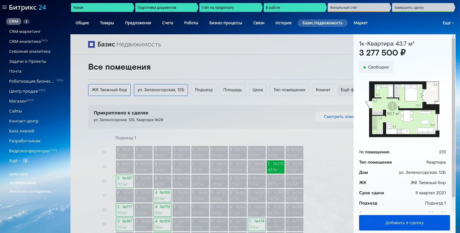Set deal stage to Новая

102,7
